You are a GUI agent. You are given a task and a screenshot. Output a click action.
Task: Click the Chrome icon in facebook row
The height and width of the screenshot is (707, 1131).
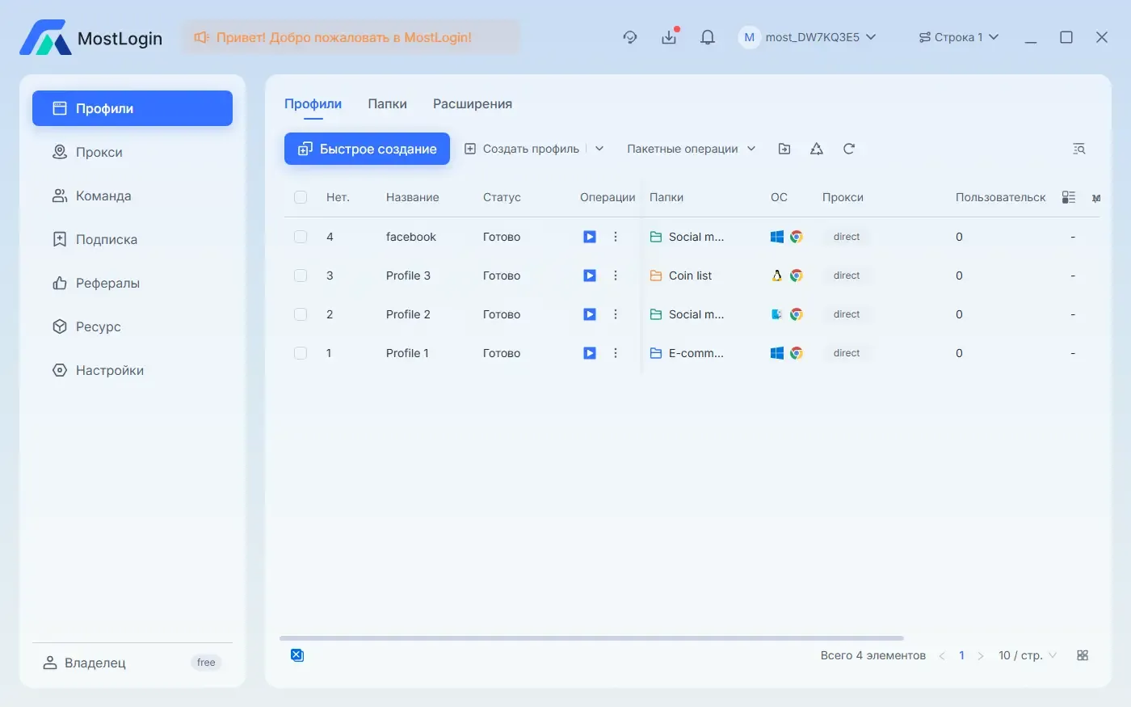click(797, 237)
